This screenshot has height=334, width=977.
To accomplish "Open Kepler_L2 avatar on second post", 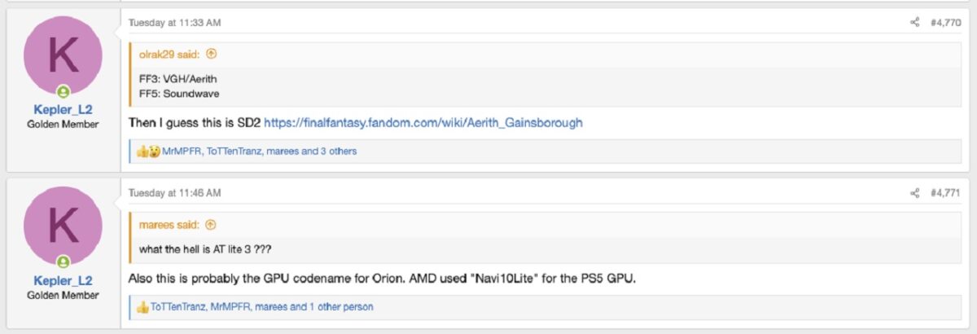I will tap(64, 225).
